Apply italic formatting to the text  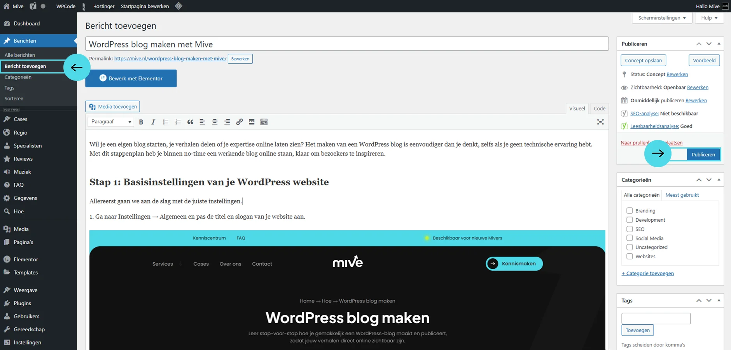153,122
